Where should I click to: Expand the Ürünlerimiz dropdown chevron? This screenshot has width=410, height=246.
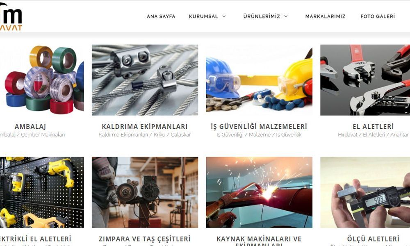click(286, 16)
